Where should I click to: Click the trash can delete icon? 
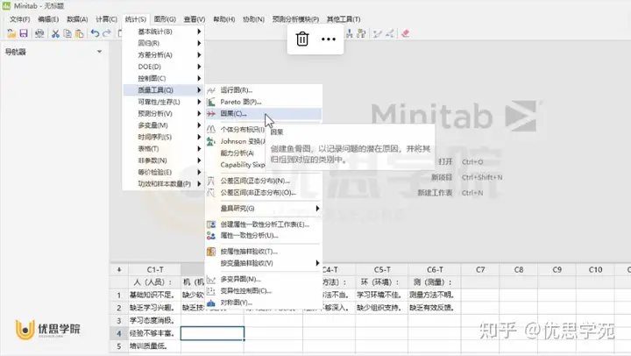(x=302, y=39)
